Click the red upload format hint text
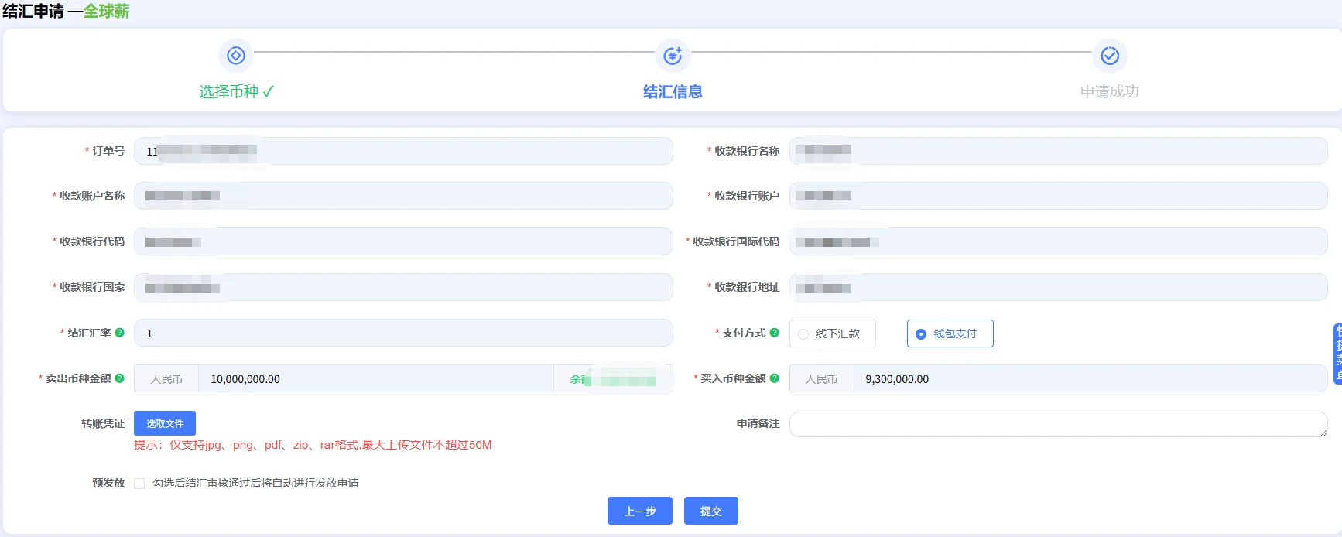 (x=313, y=445)
